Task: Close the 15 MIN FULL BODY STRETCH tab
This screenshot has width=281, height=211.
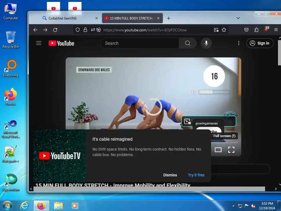Action: pyautogui.click(x=158, y=18)
